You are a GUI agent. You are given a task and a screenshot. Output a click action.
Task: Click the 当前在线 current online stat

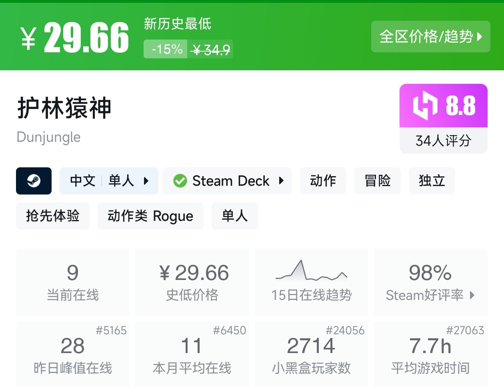pos(73,282)
